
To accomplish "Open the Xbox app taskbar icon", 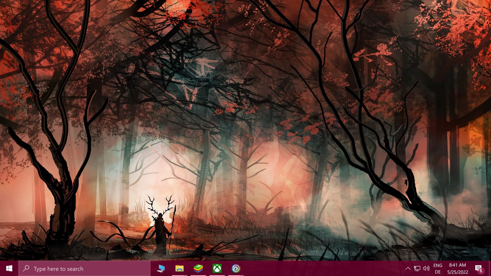I will coord(217,268).
